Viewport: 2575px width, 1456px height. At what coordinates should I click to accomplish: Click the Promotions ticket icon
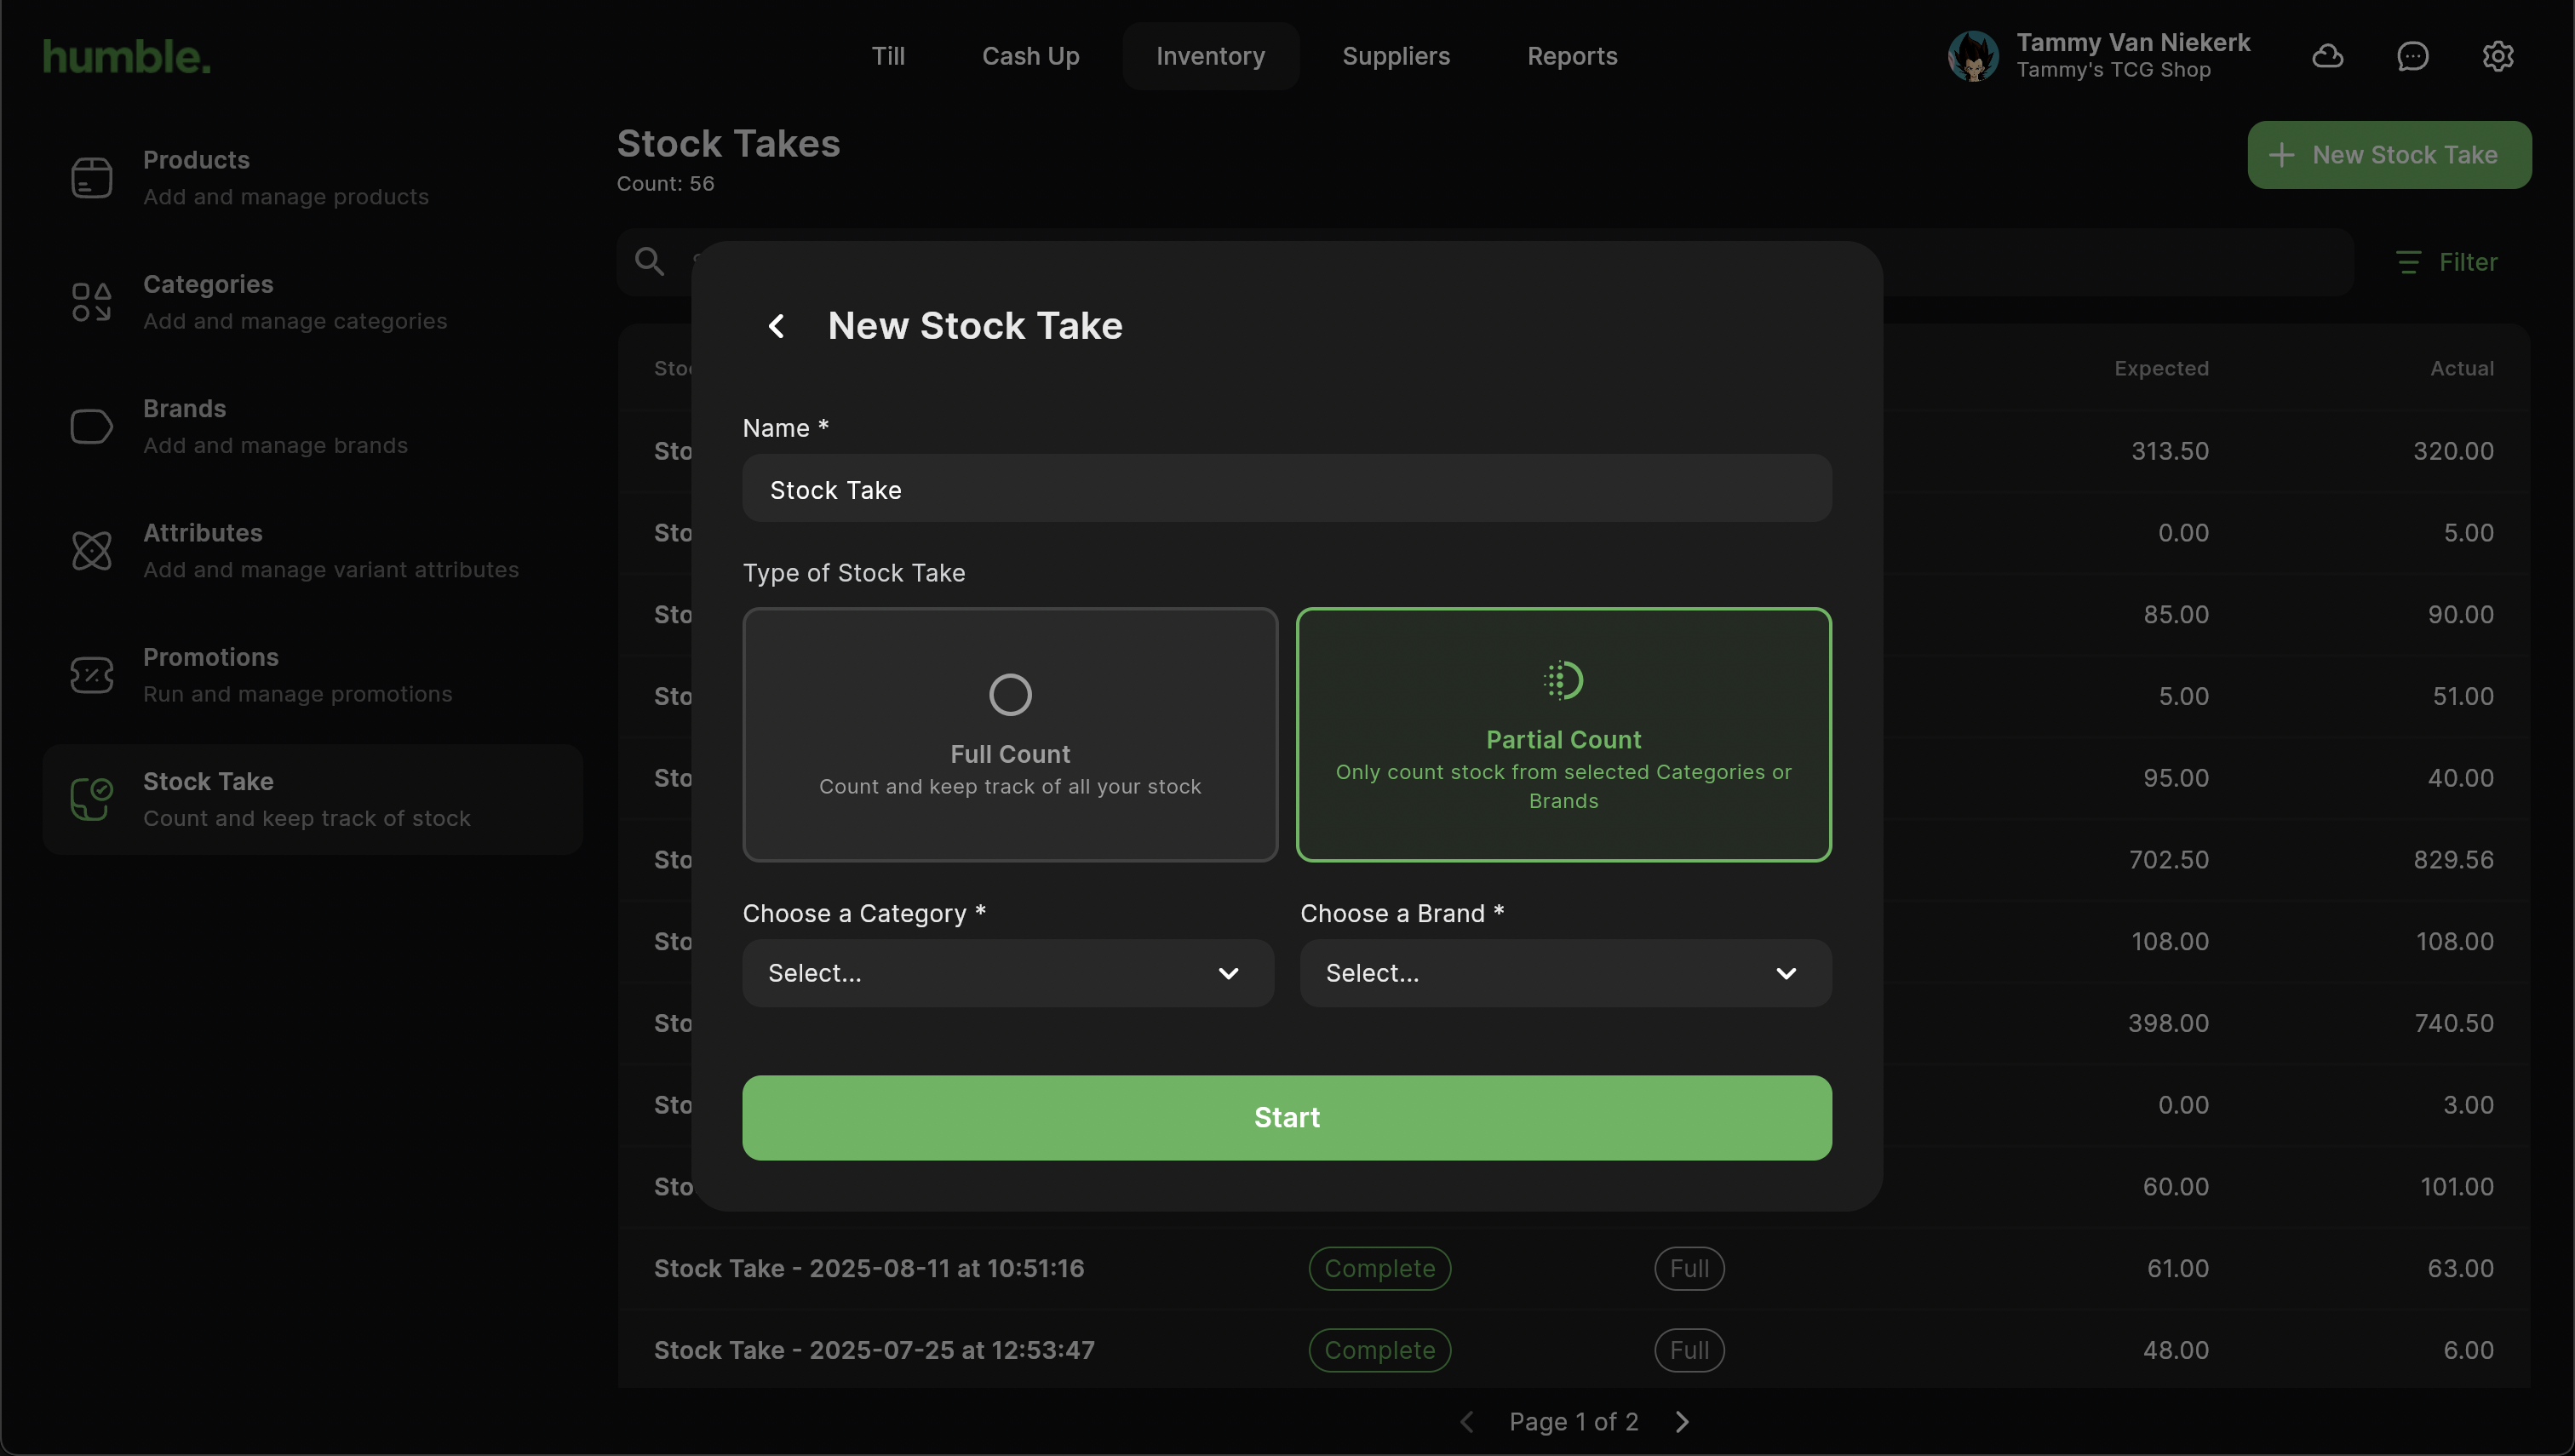coord(91,675)
